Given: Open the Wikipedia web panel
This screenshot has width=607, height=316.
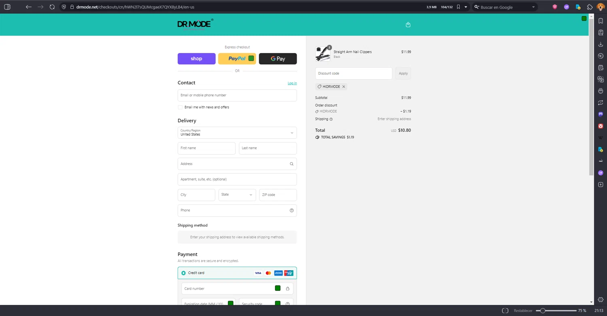Looking at the screenshot, I should pyautogui.click(x=601, y=138).
